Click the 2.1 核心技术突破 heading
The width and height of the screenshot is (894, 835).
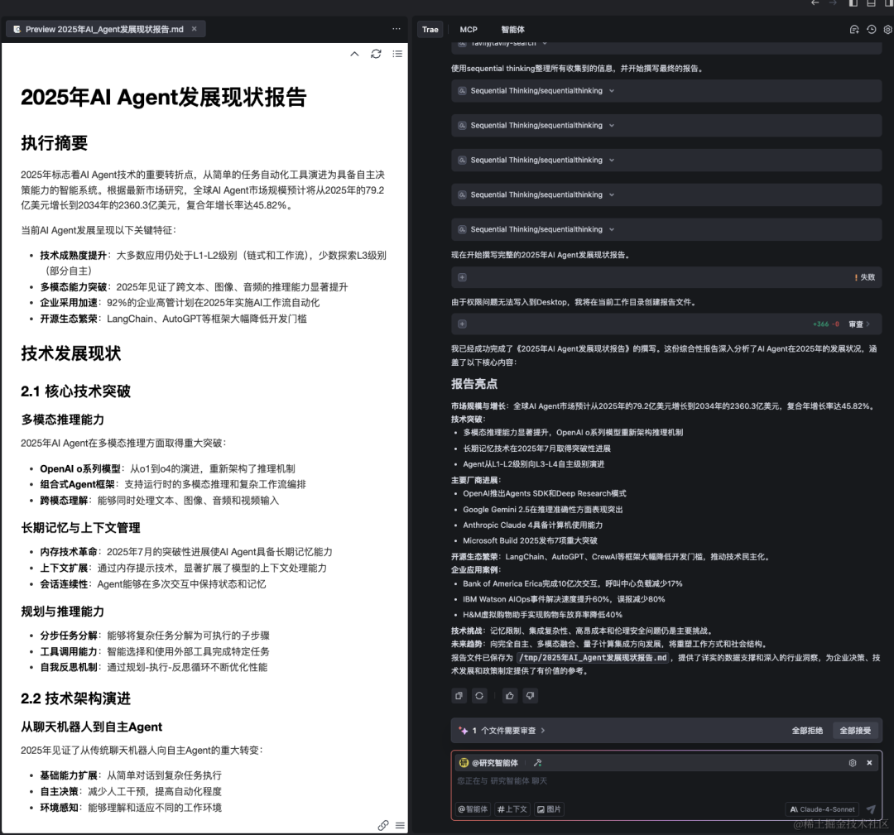(76, 391)
